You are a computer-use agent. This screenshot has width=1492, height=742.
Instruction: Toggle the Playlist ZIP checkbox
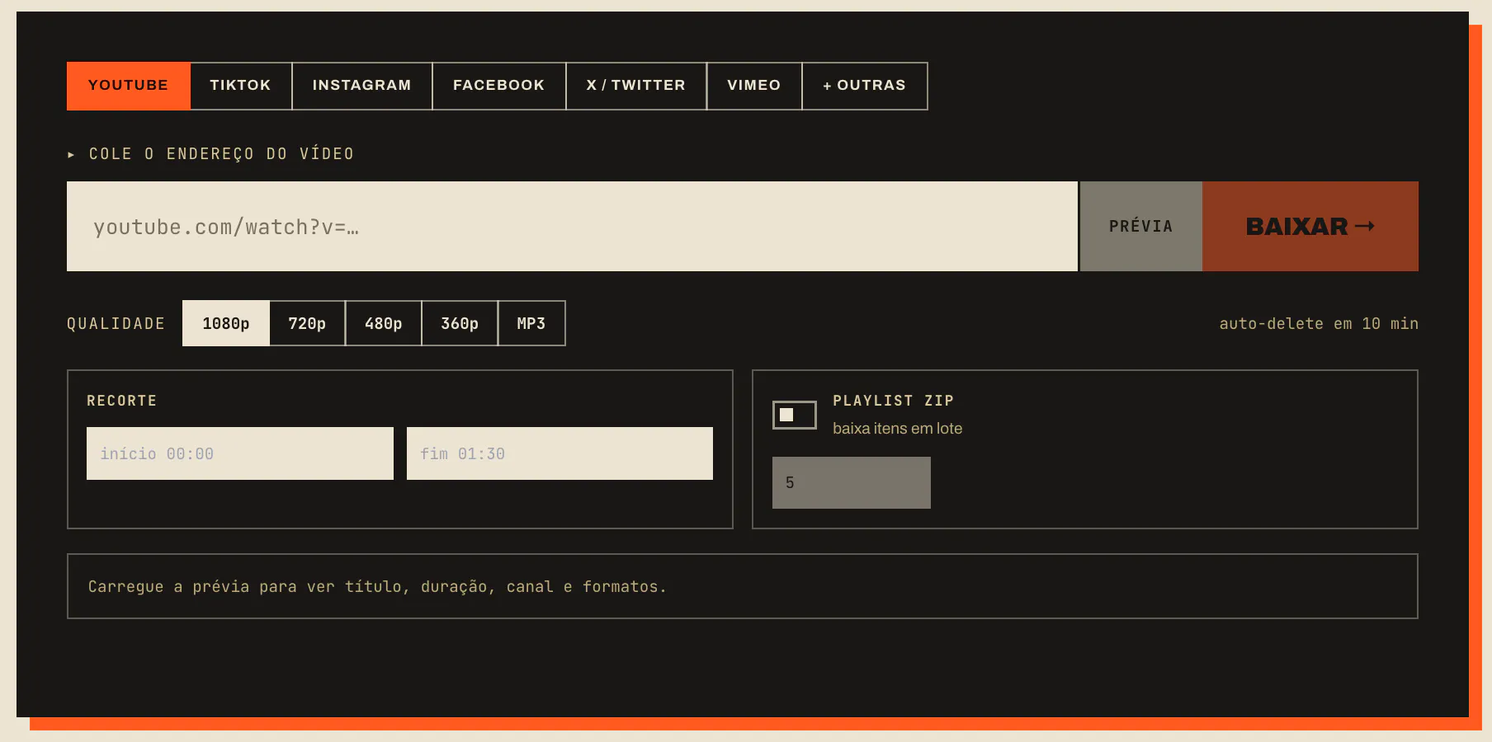pos(794,415)
